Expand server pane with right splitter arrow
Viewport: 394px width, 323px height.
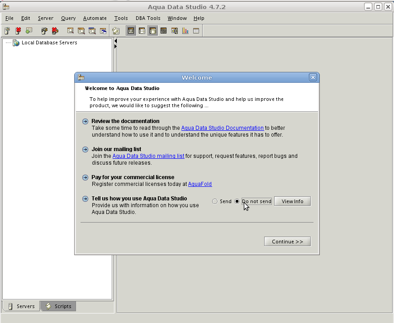[115, 46]
